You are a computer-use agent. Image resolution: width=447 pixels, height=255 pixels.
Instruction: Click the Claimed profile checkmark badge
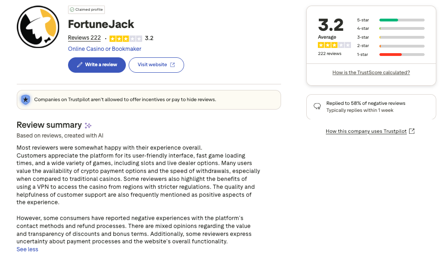tap(71, 10)
